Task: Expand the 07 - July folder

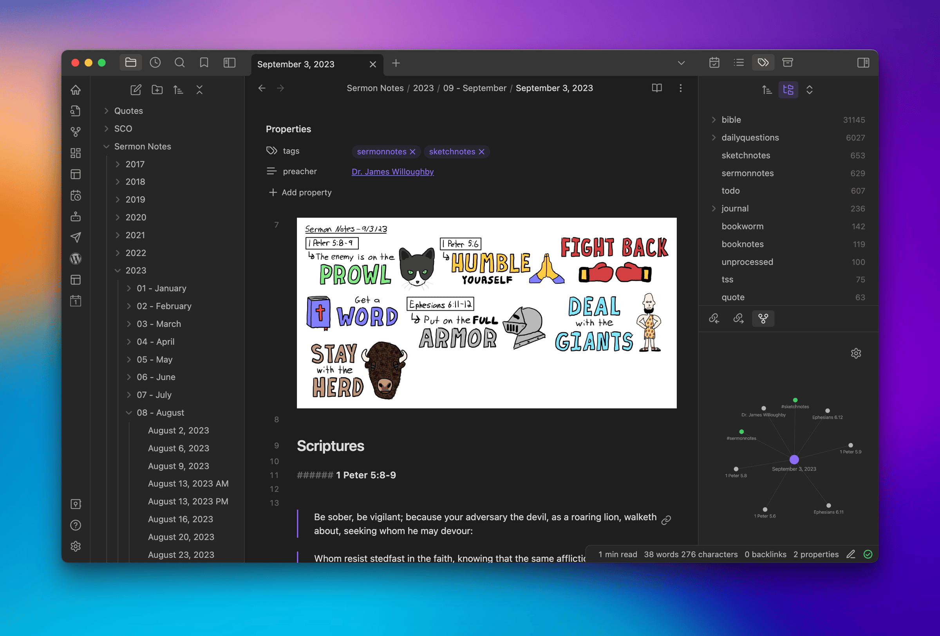Action: [x=154, y=395]
